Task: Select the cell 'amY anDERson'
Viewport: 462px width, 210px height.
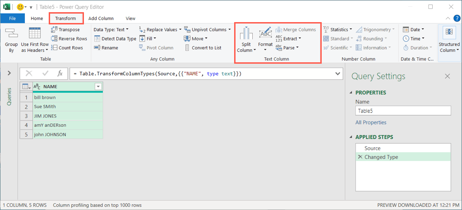Action: [x=68, y=125]
